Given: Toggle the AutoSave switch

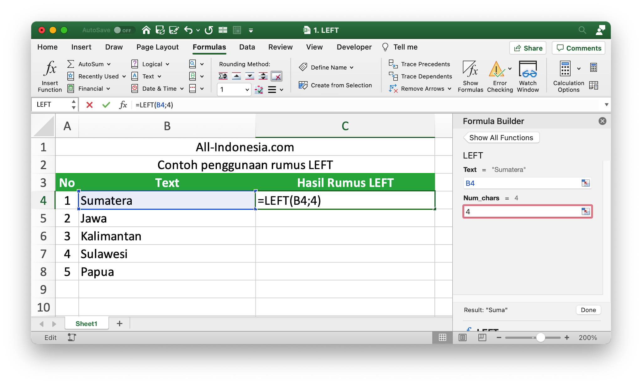Looking at the screenshot, I should (x=124, y=30).
